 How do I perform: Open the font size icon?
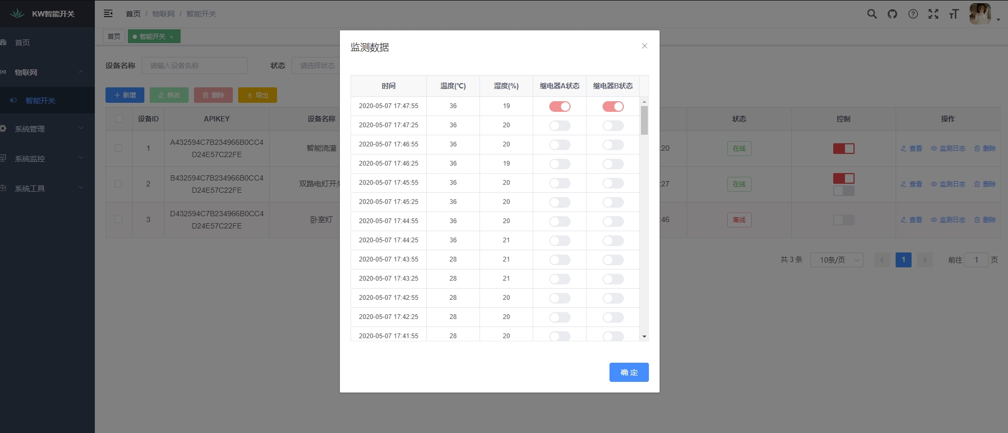click(x=954, y=14)
